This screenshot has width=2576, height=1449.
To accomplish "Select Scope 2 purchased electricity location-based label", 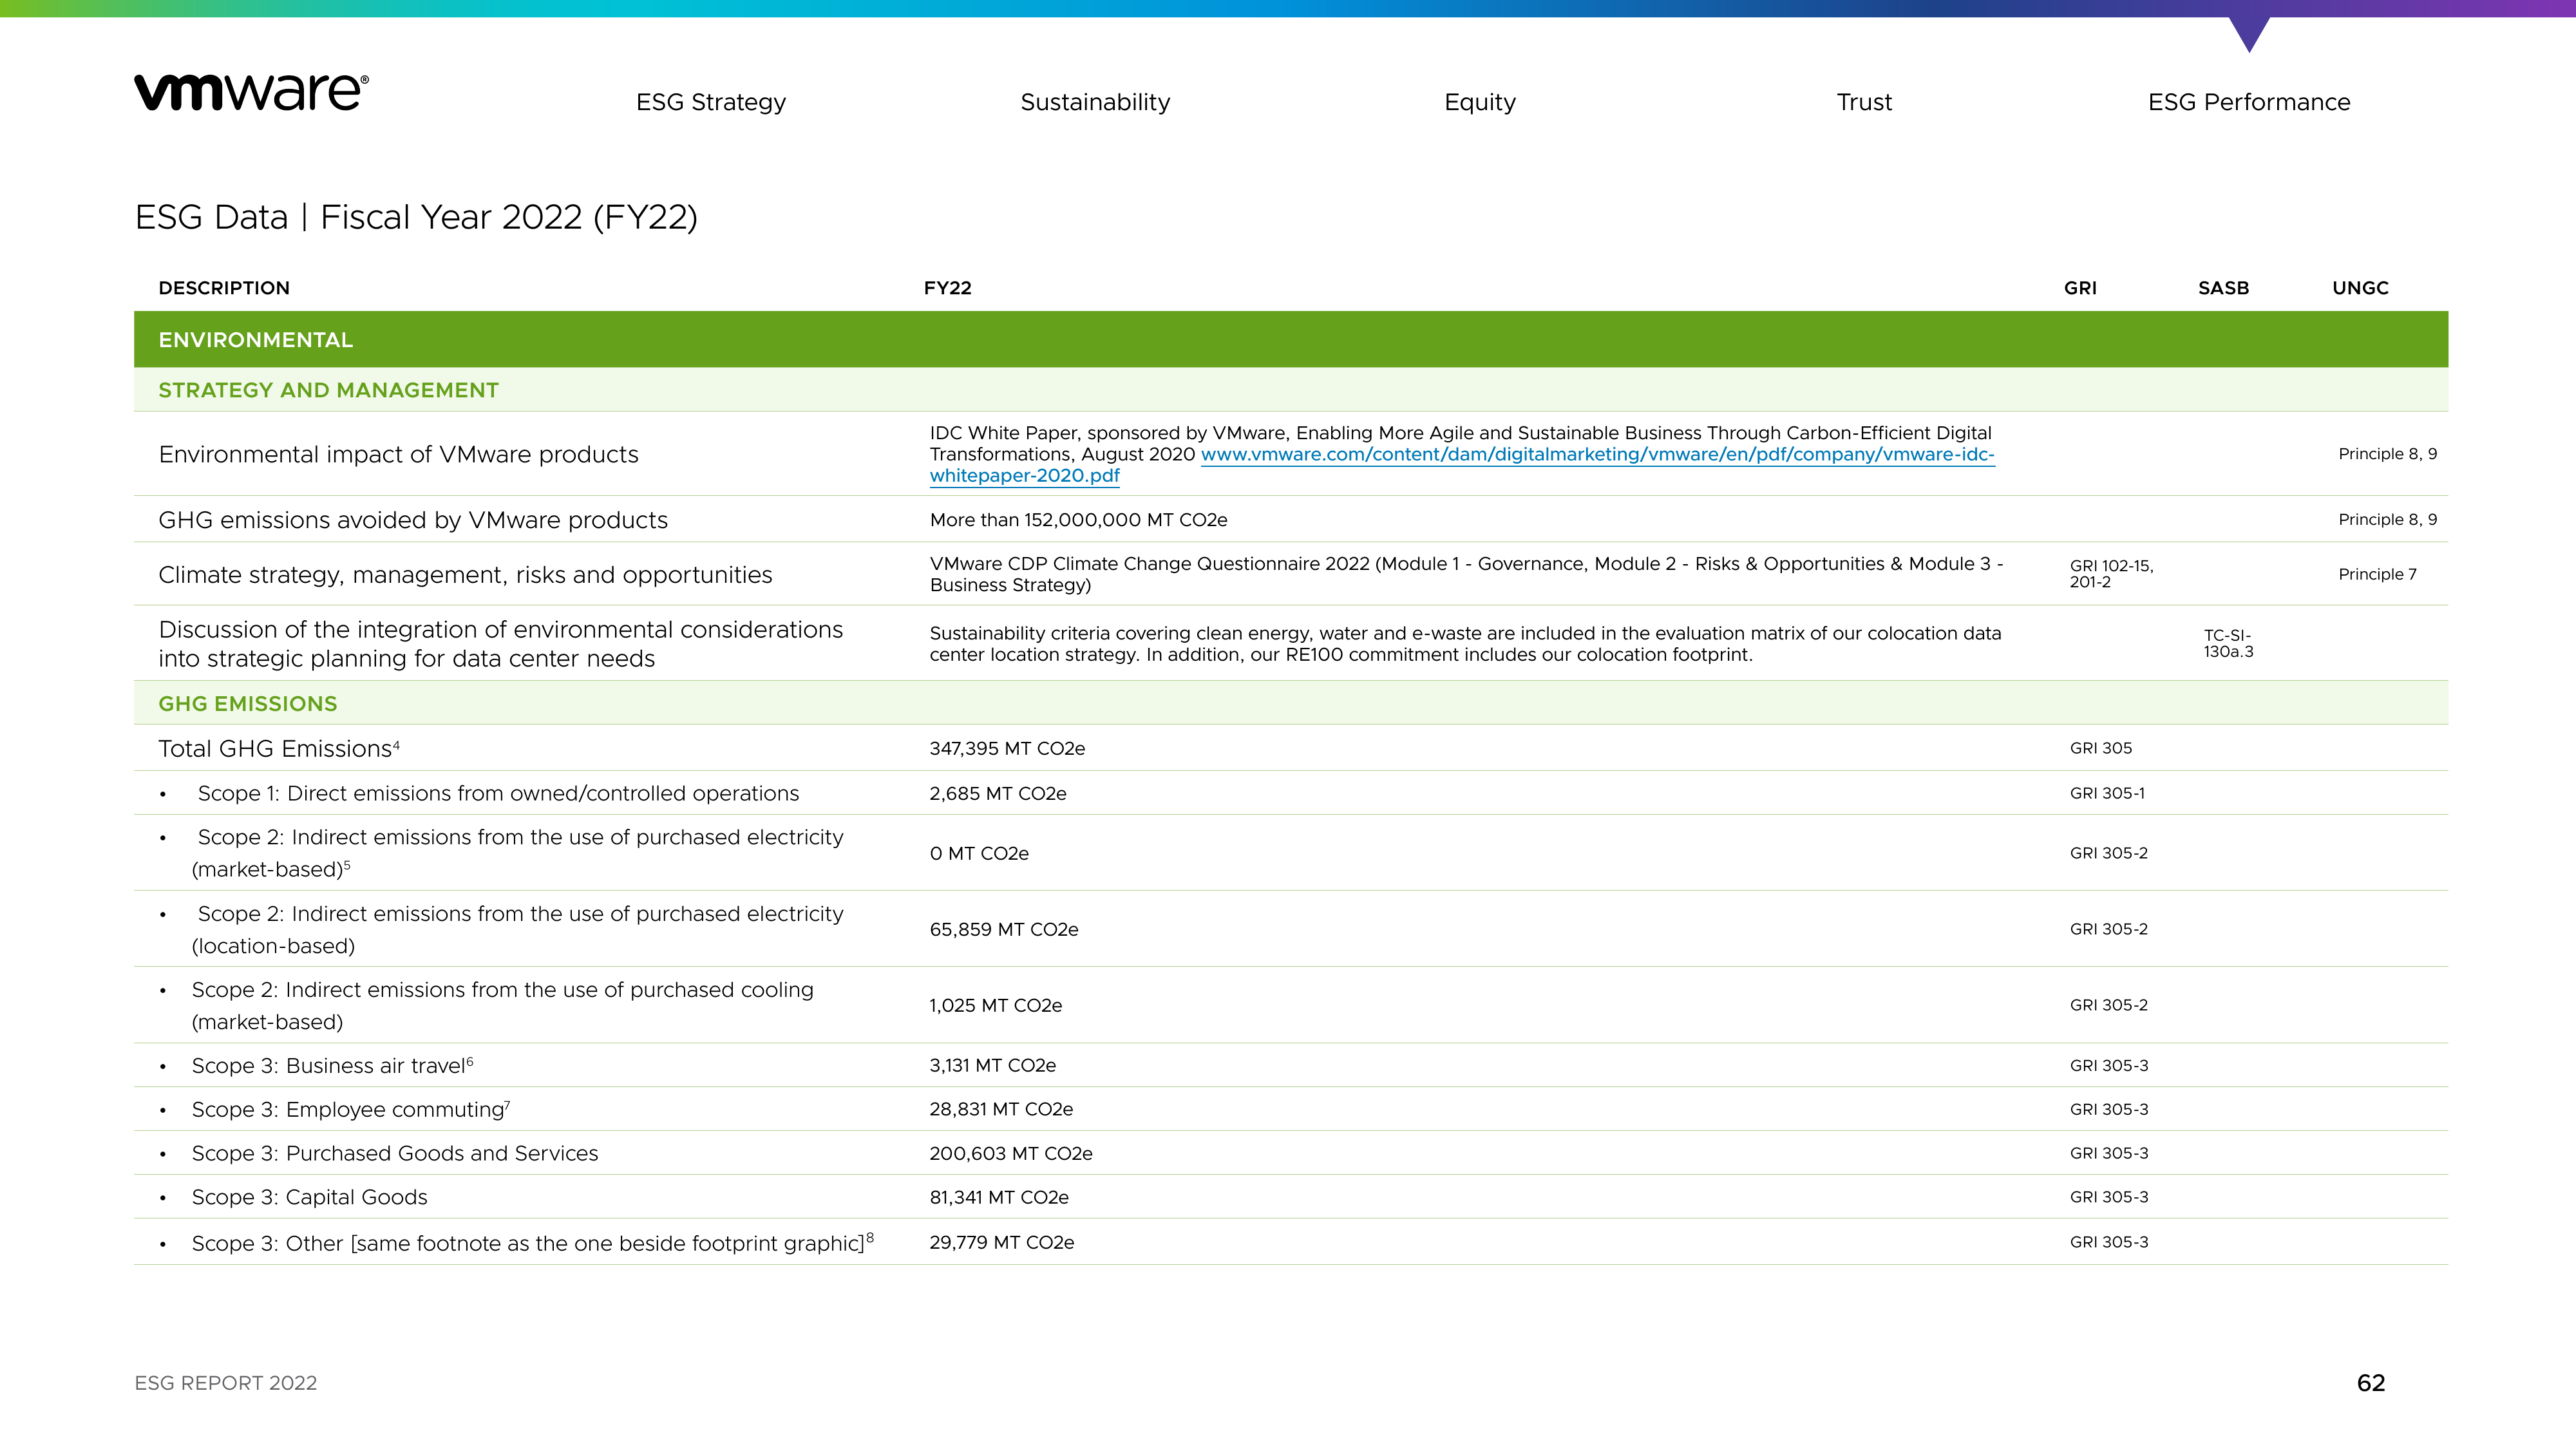I will coord(517,929).
